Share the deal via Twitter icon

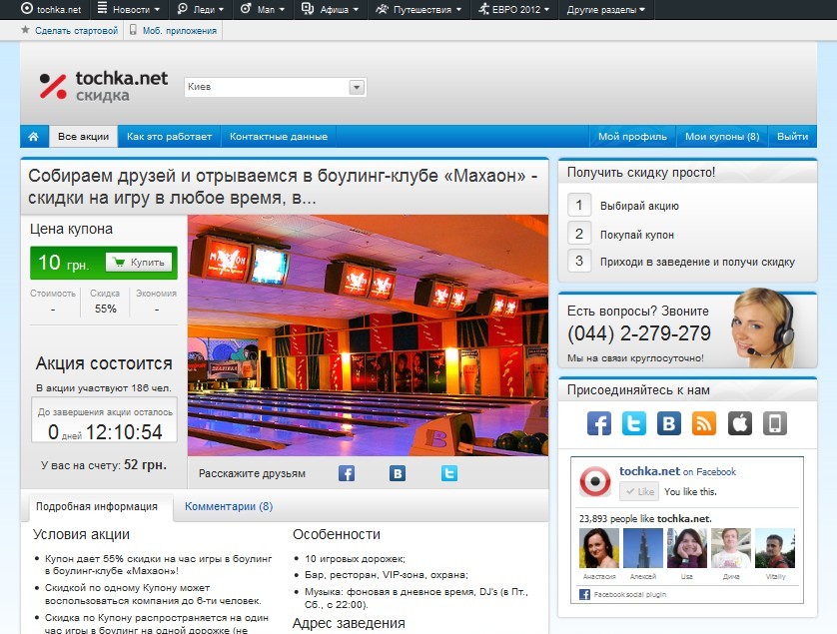click(x=449, y=473)
